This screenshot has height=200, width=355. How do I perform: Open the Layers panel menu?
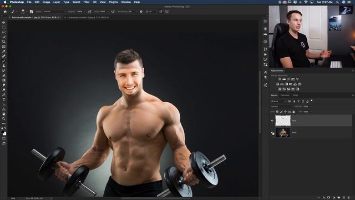(353, 95)
